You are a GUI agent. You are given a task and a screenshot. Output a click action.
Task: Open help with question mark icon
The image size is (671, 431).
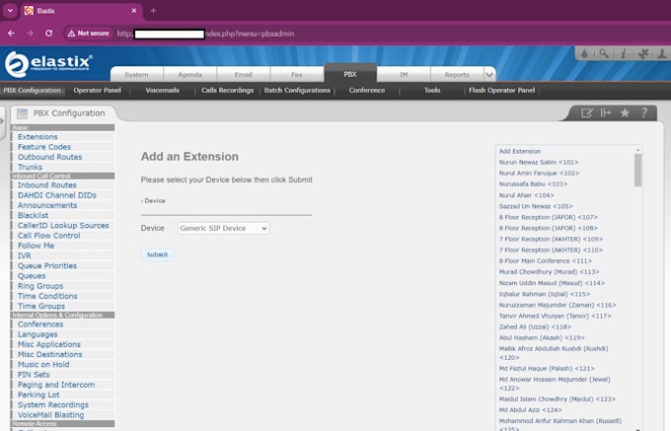pos(644,112)
